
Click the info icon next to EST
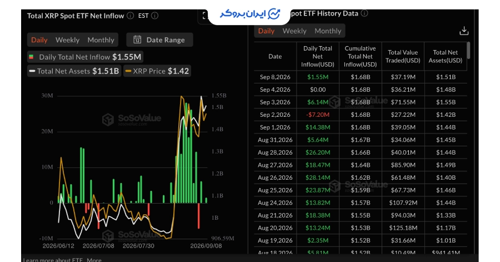coord(154,16)
